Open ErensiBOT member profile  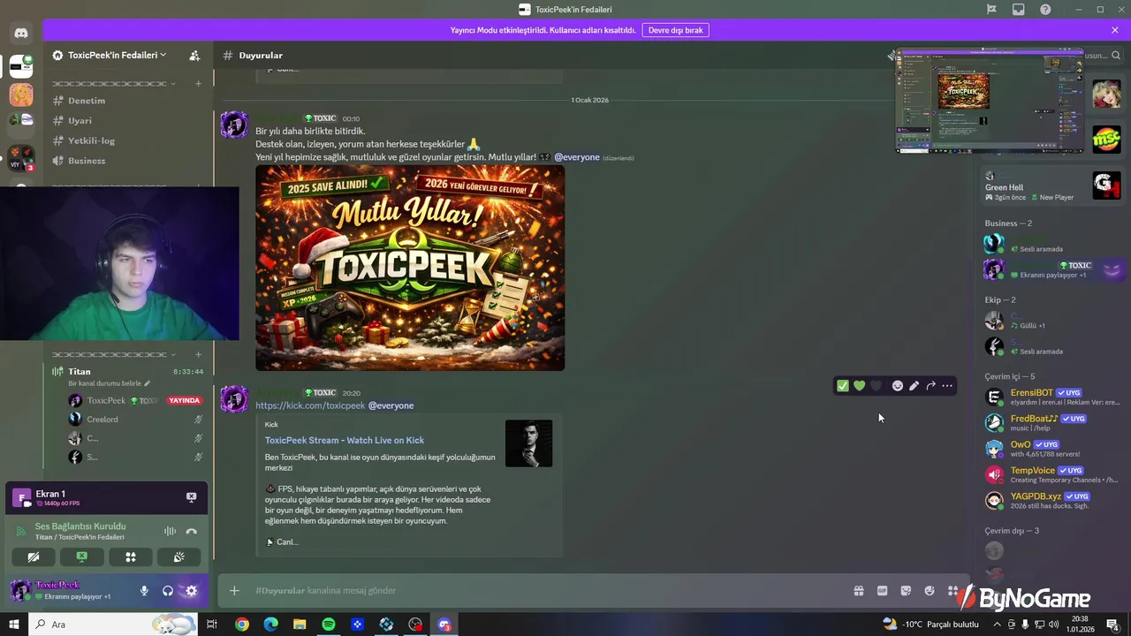(1051, 397)
